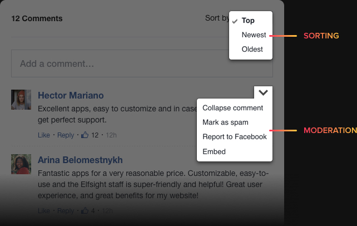Open Hector Mariano's name link

tap(71, 96)
